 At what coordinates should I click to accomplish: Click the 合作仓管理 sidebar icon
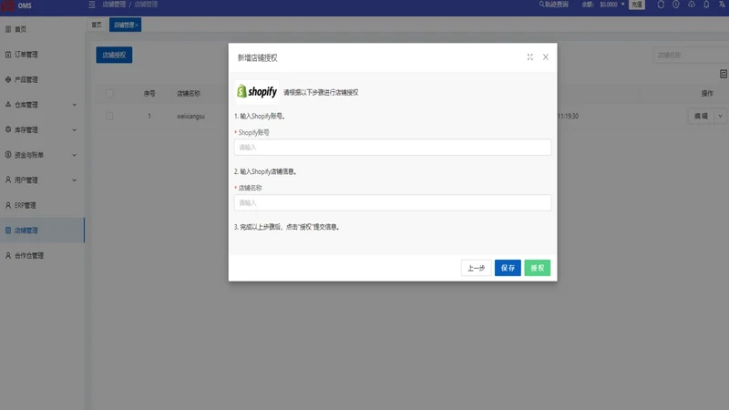[x=8, y=255]
